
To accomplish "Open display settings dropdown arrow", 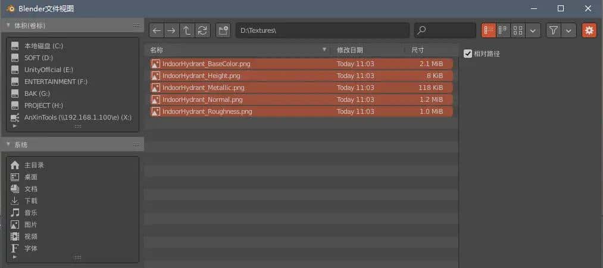I will click(x=533, y=31).
